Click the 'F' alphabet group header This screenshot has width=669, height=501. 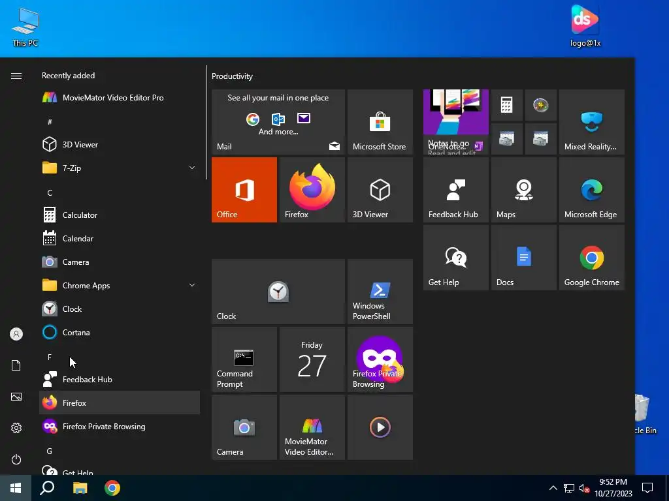(x=50, y=357)
